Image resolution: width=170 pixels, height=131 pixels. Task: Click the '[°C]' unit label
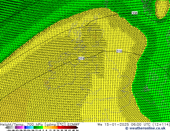tap(62, 125)
